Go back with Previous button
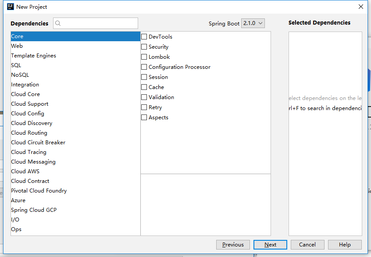 point(233,245)
